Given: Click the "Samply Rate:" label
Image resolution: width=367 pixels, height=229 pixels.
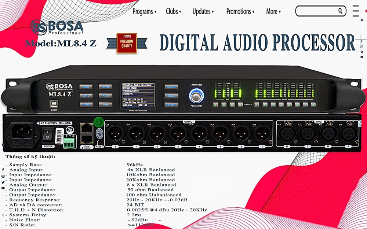Looking at the screenshot, I should coord(26,165).
